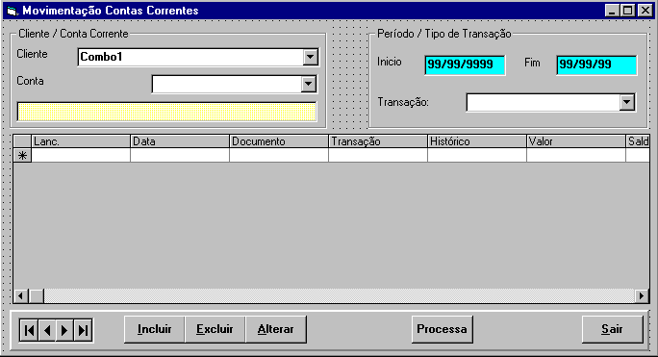Go to next record arrow icon
658x357 pixels.
[x=64, y=330]
